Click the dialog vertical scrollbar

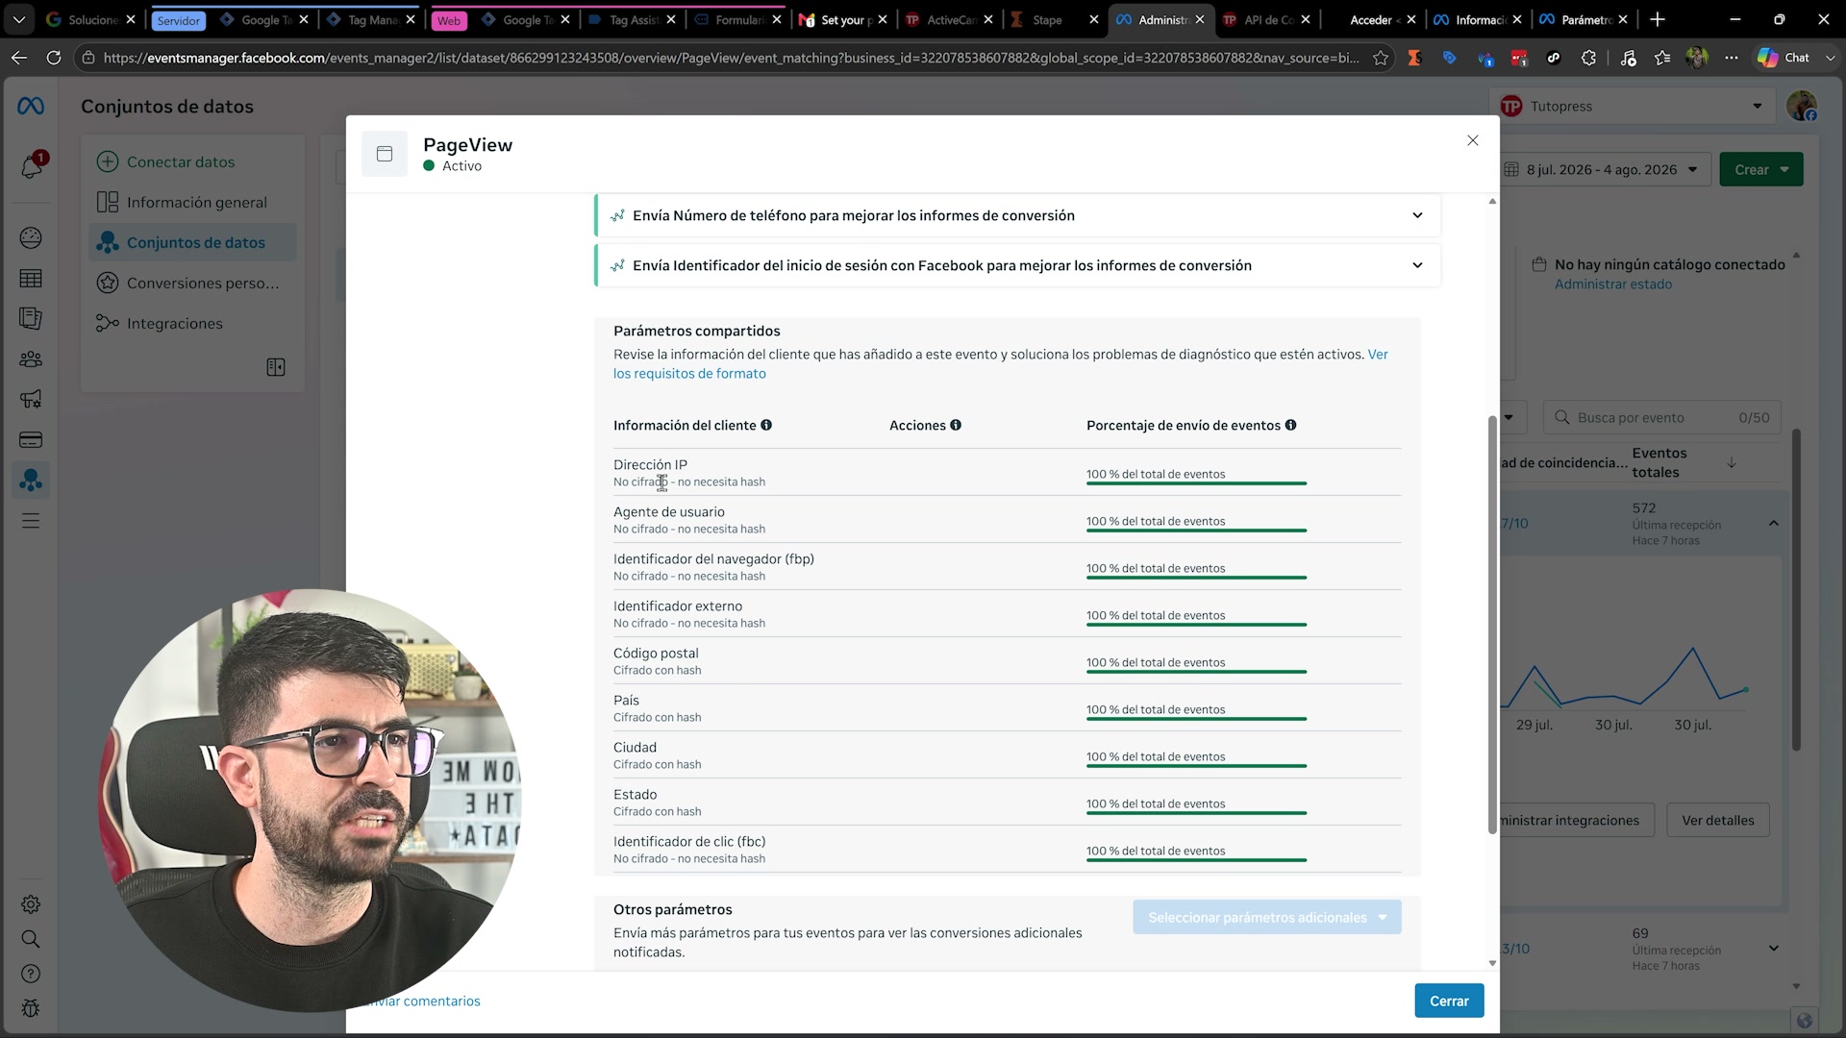click(x=1492, y=625)
